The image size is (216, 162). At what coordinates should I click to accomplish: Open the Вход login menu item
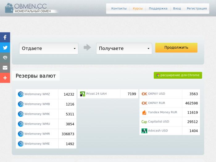pos(177,9)
